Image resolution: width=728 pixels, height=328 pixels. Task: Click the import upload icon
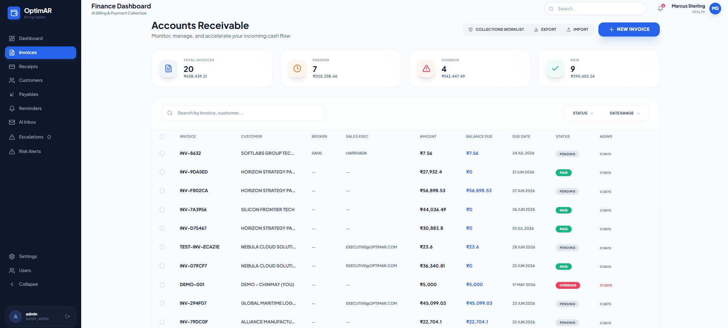click(x=568, y=29)
